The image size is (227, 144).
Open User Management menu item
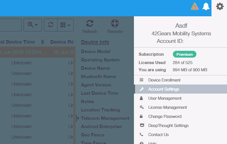[180, 98]
